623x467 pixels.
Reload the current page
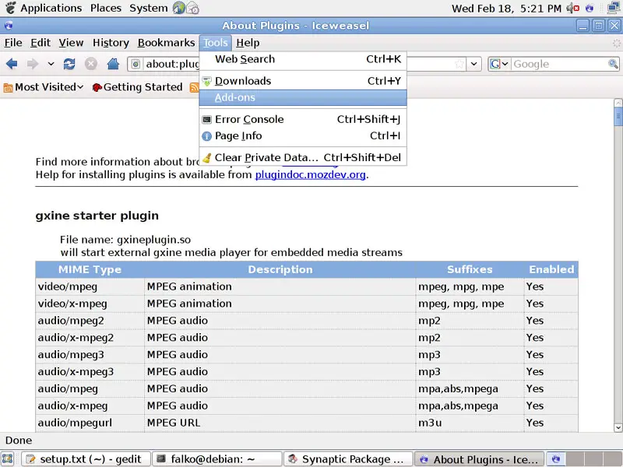(x=69, y=64)
